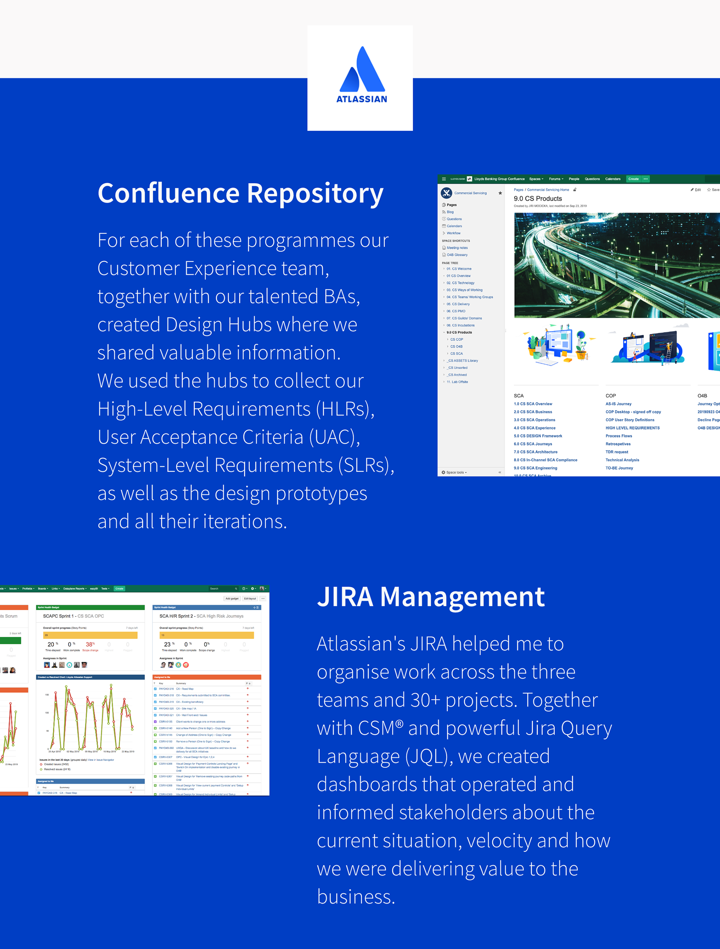Open People in Confluence top bar
This screenshot has width=720, height=949.
[x=574, y=179]
